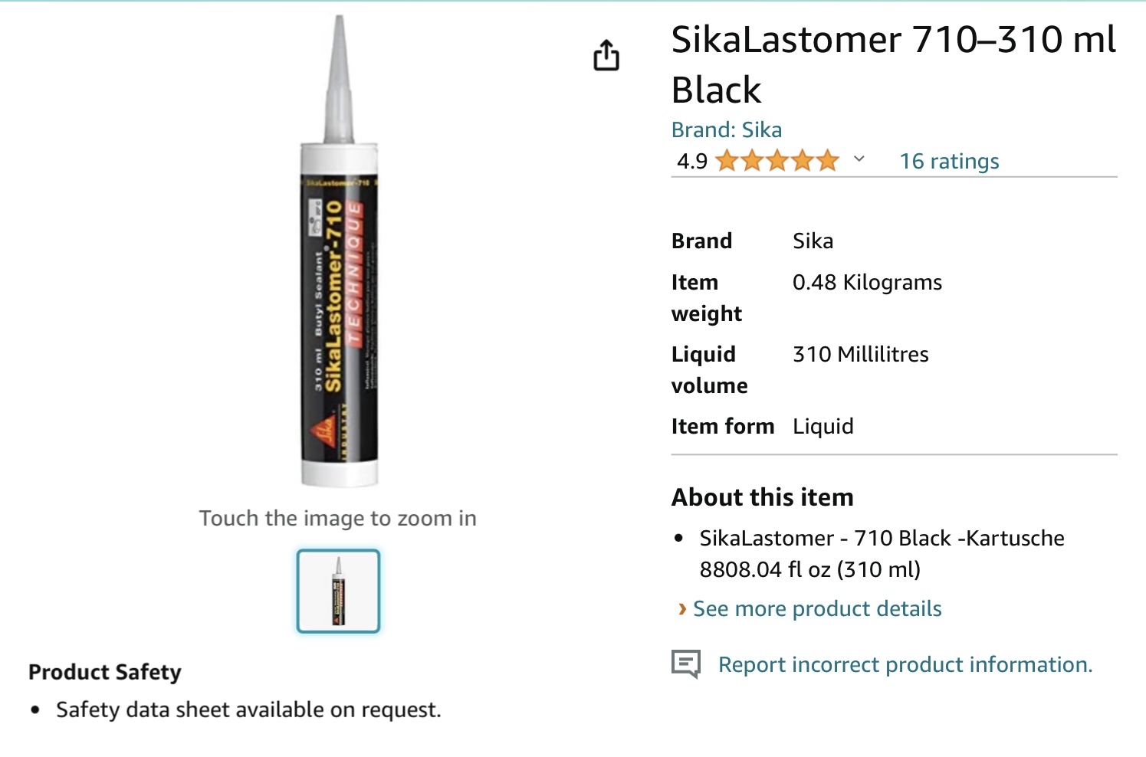1146x757 pixels.
Task: Select the sealant cartridge thumbnail
Action: pos(338,591)
